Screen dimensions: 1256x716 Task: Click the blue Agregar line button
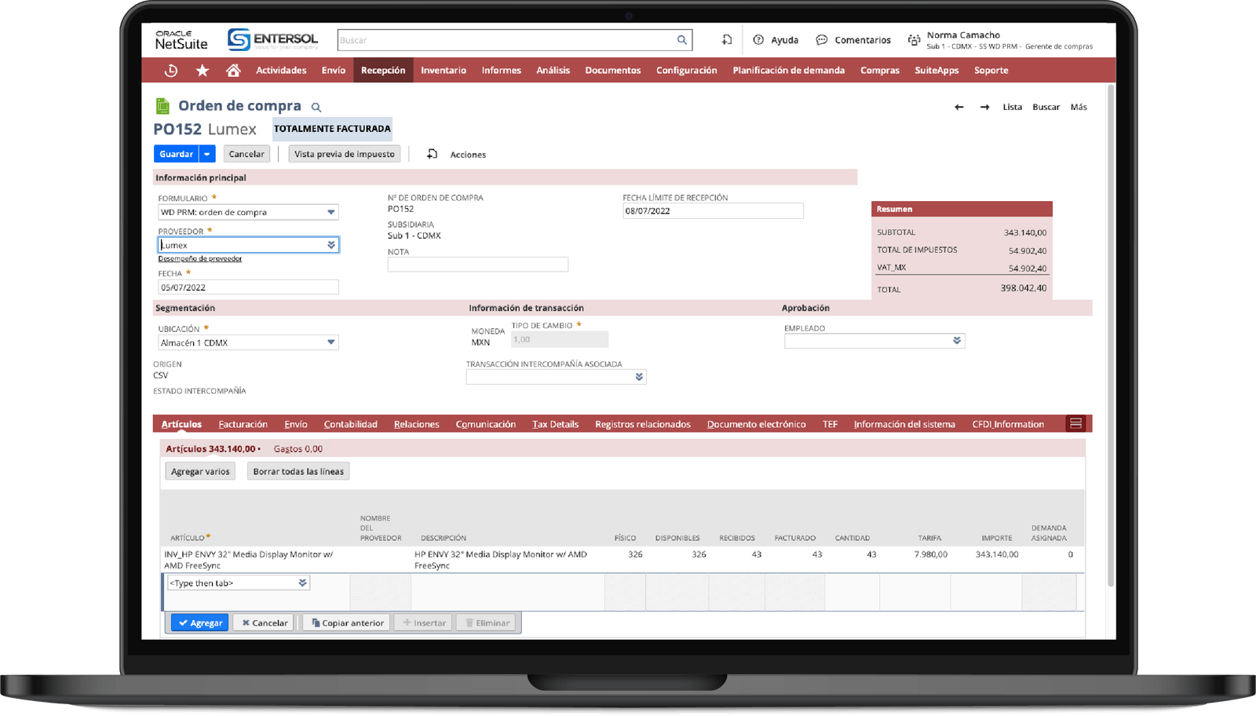pyautogui.click(x=199, y=623)
